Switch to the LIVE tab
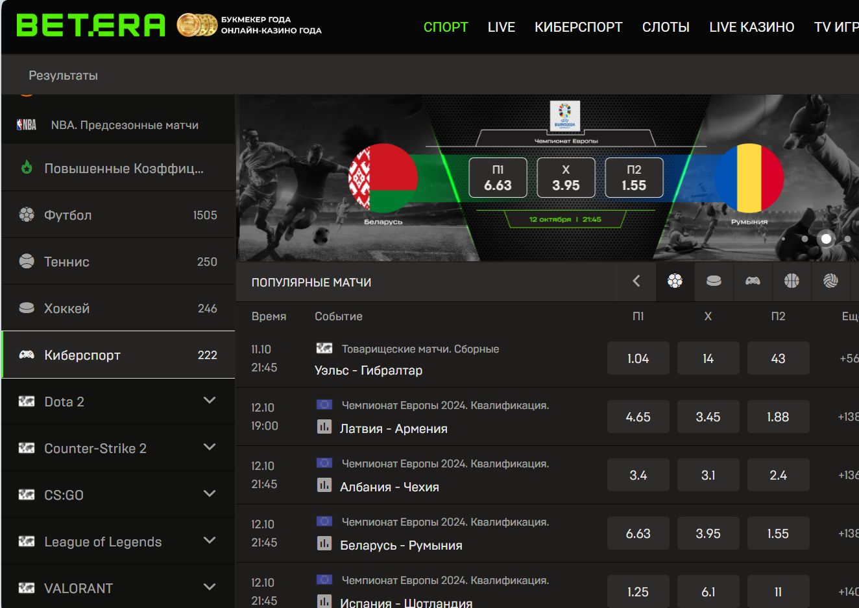The height and width of the screenshot is (608, 859). tap(502, 27)
